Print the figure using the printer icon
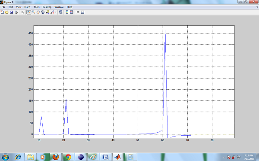This screenshot has width=259, height=161. [16, 12]
